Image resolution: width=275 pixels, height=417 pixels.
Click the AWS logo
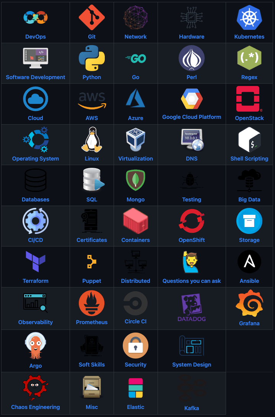[91, 101]
